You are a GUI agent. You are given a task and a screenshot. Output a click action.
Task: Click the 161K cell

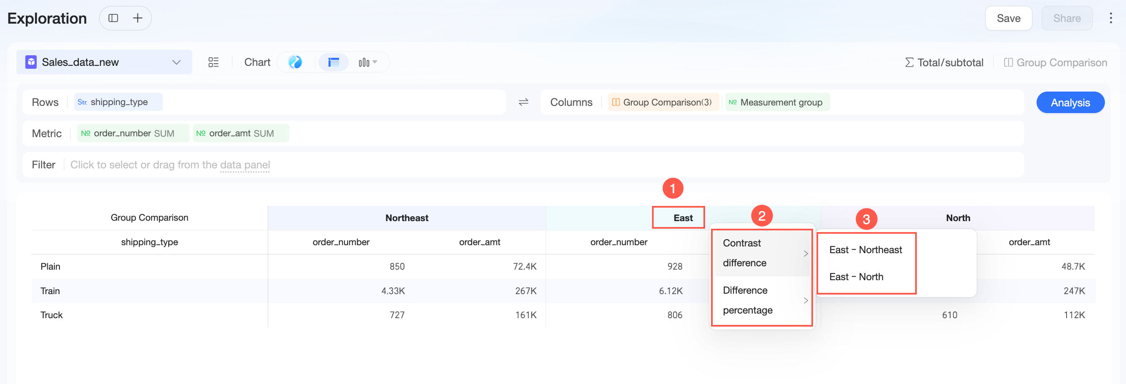[x=525, y=315]
